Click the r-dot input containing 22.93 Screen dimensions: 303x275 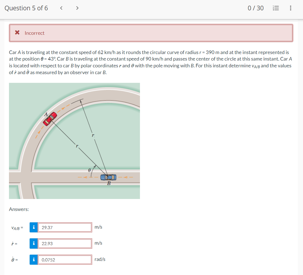(x=65, y=243)
